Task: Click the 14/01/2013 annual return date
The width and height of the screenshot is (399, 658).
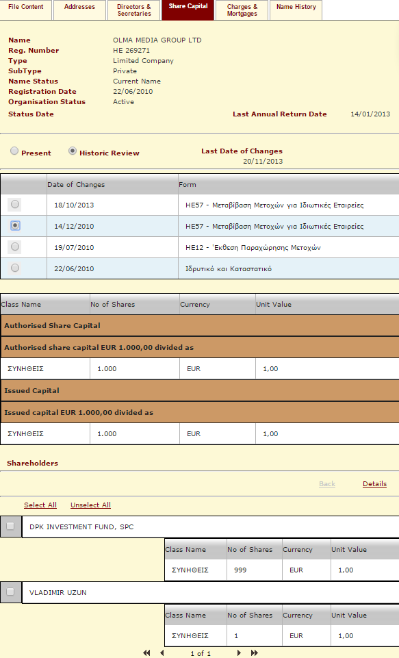Action: 370,114
